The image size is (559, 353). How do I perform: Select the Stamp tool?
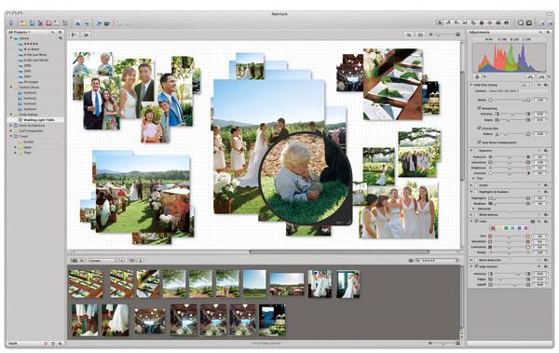pyautogui.click(x=506, y=23)
